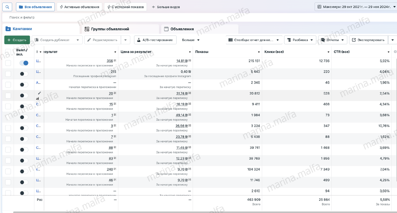This screenshot has height=213, width=397.
Task: Click the pencil edit icon in the 20 812 row
Action: click(39, 93)
